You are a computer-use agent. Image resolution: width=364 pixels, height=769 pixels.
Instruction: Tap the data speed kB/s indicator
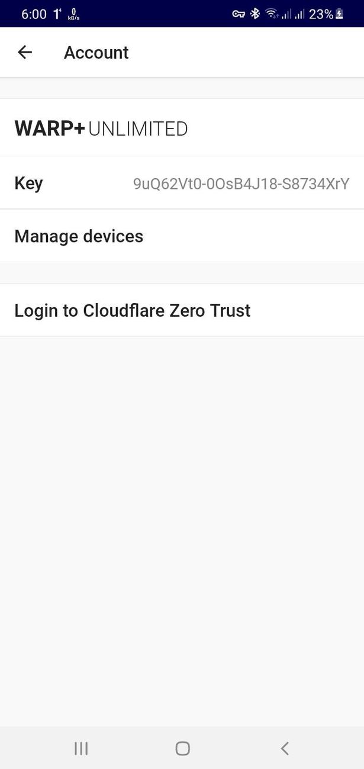point(73,13)
